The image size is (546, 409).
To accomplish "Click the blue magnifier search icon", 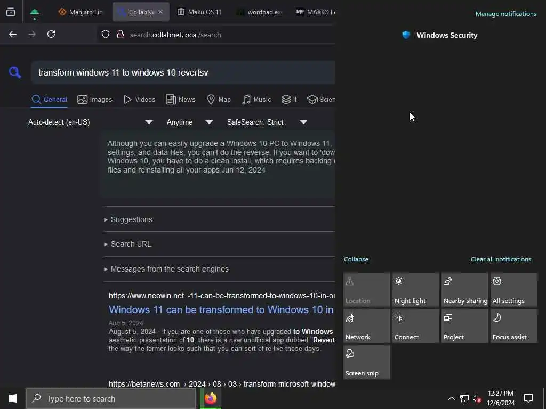I will click(x=15, y=72).
